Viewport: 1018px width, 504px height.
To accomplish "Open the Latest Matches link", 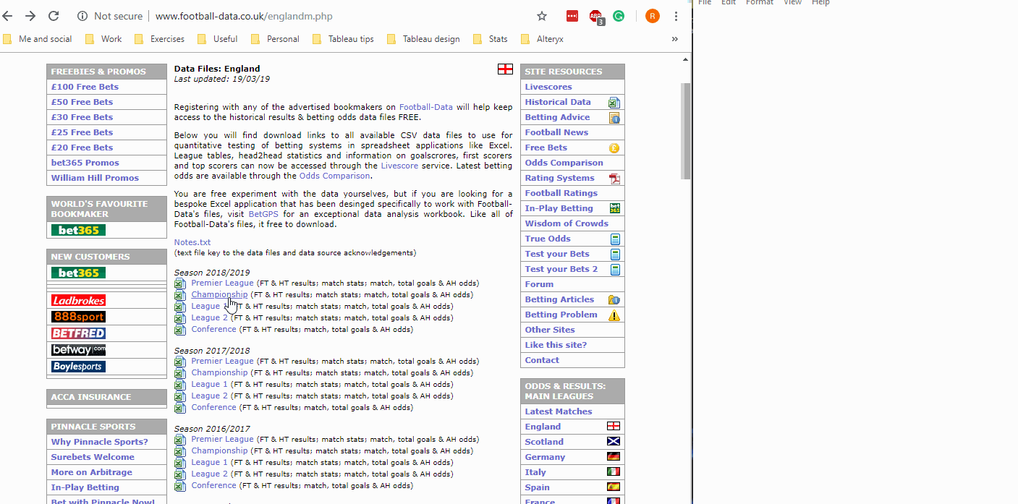I will [x=559, y=411].
